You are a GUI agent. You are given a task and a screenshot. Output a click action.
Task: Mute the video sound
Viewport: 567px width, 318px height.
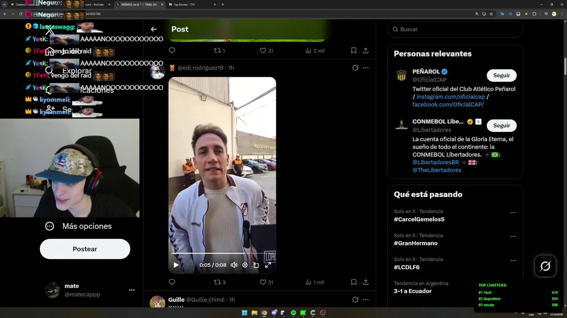click(x=234, y=265)
